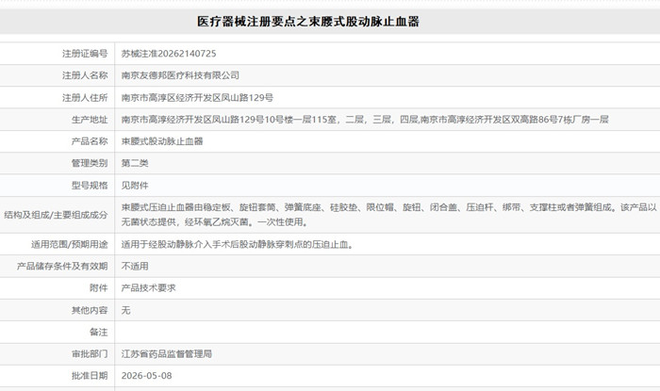Image resolution: width=660 pixels, height=391 pixels.
Task: Click the label 型号规格
Action: click(90, 186)
